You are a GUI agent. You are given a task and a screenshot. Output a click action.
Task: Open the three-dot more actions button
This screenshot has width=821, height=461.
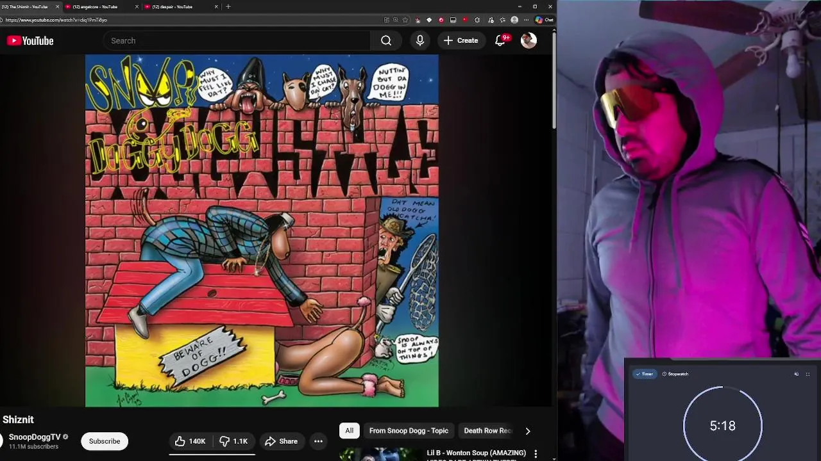click(x=318, y=441)
